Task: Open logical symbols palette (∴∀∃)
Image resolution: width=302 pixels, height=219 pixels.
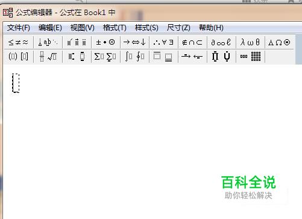Action: point(163,42)
